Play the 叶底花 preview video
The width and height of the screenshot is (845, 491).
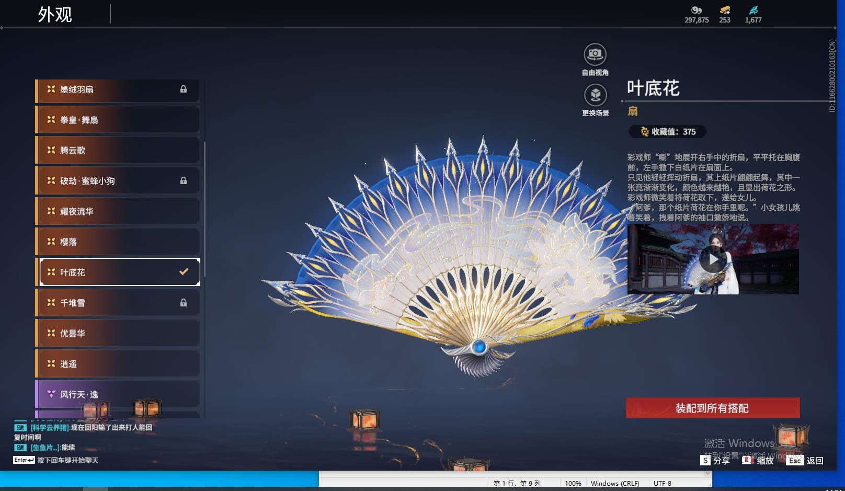click(x=713, y=259)
